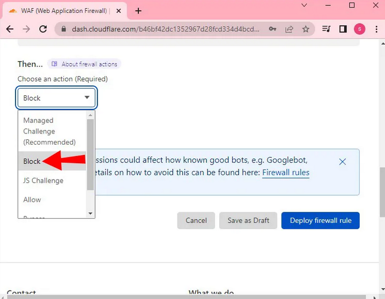Select Managed Challenge (Recommended) option
Image resolution: width=385 pixels, height=299 pixels.
[x=49, y=131]
